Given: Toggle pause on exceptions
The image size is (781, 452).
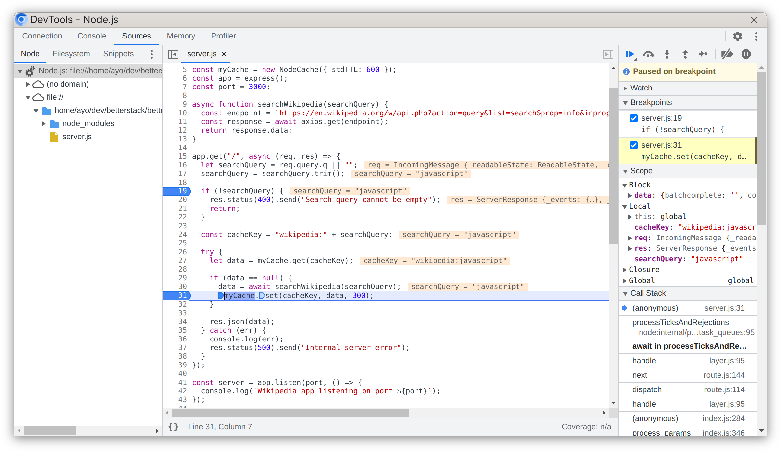Looking at the screenshot, I should coord(746,54).
